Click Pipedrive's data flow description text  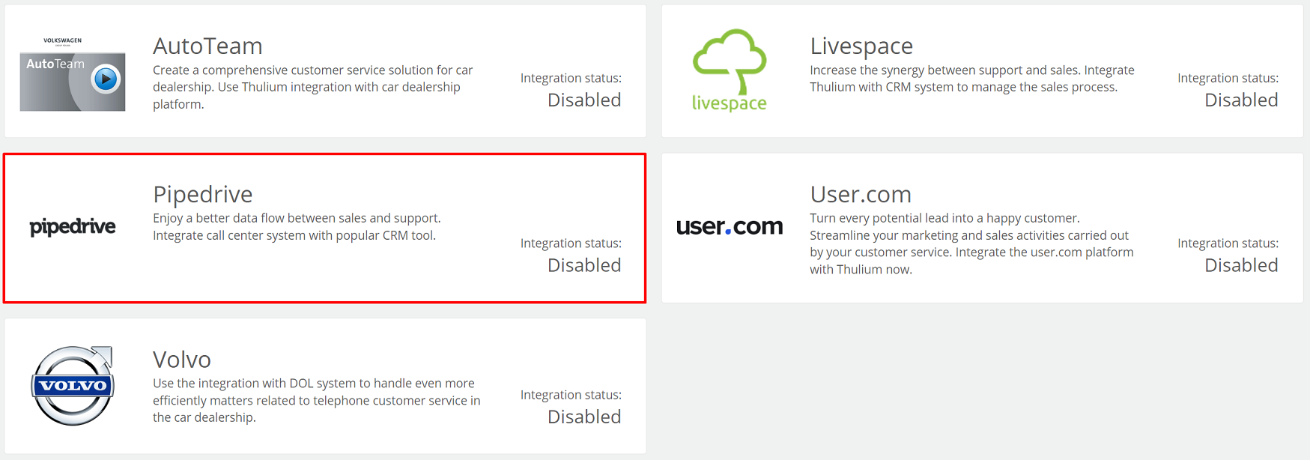pyautogui.click(x=297, y=227)
